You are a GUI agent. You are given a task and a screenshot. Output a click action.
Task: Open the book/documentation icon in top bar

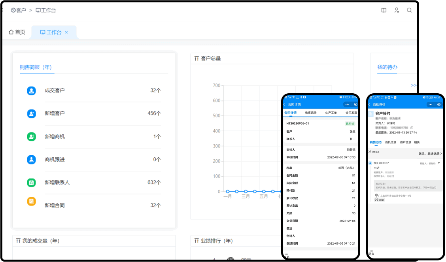coord(384,10)
